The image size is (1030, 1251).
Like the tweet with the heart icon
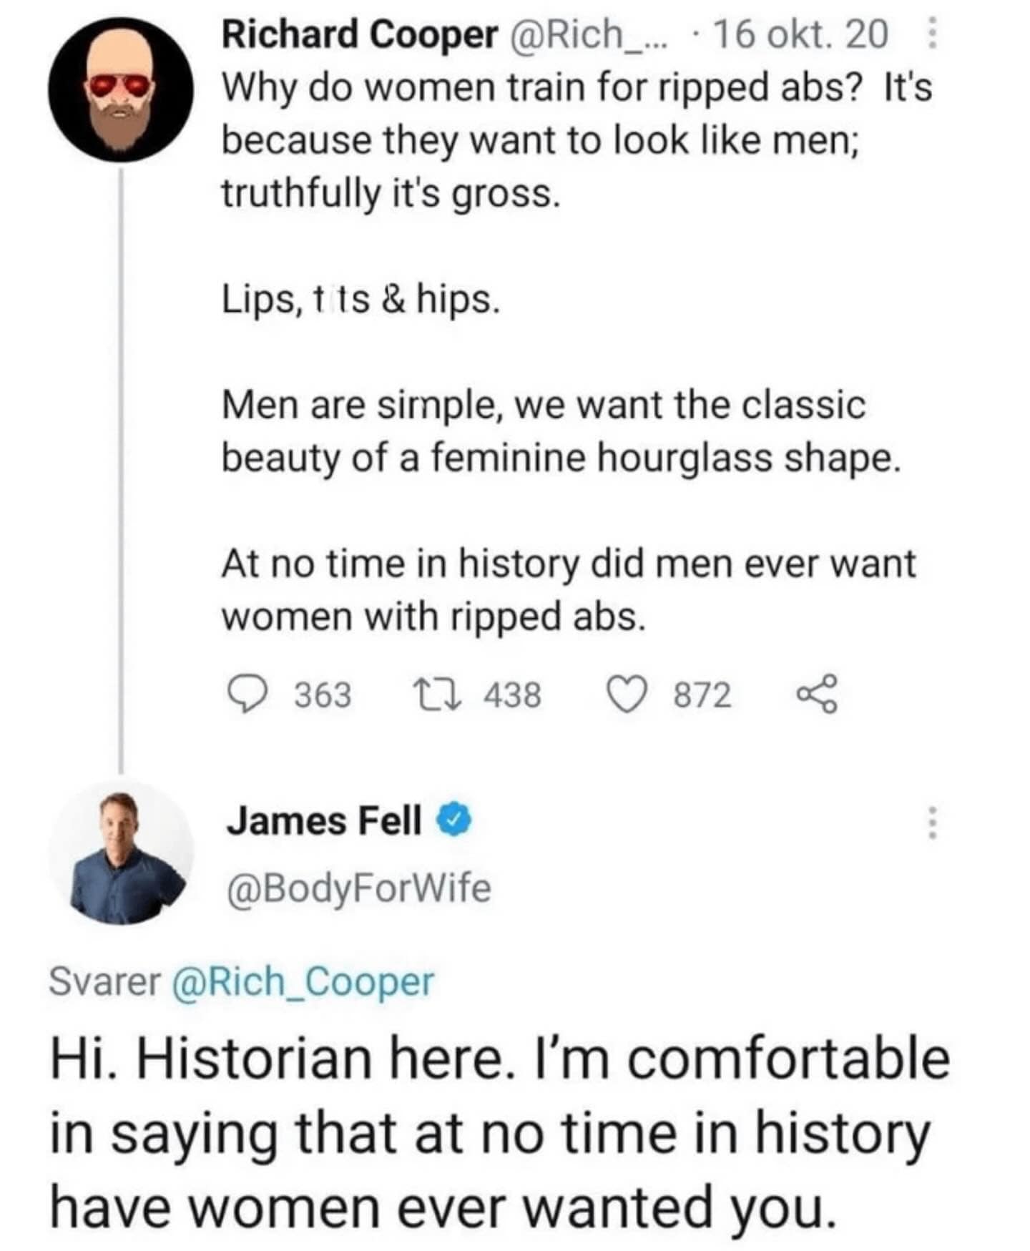point(625,695)
